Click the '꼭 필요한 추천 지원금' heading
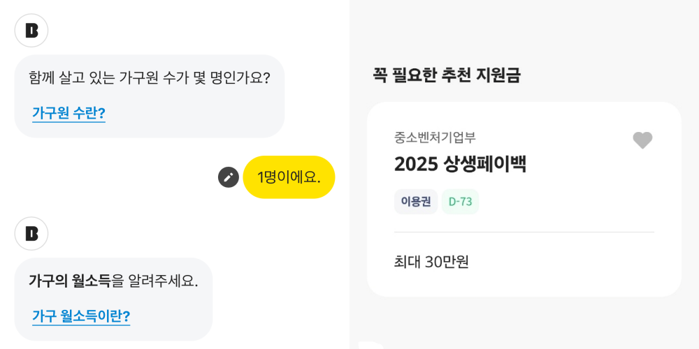 tap(447, 75)
